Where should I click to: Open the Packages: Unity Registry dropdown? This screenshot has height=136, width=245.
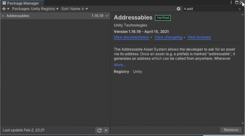tap(35, 9)
